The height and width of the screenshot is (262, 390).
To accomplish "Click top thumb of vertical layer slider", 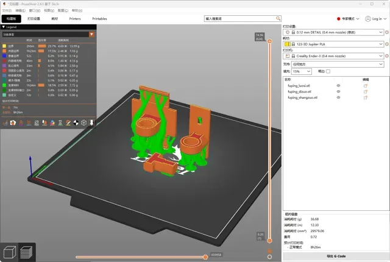I will [x=269, y=41].
